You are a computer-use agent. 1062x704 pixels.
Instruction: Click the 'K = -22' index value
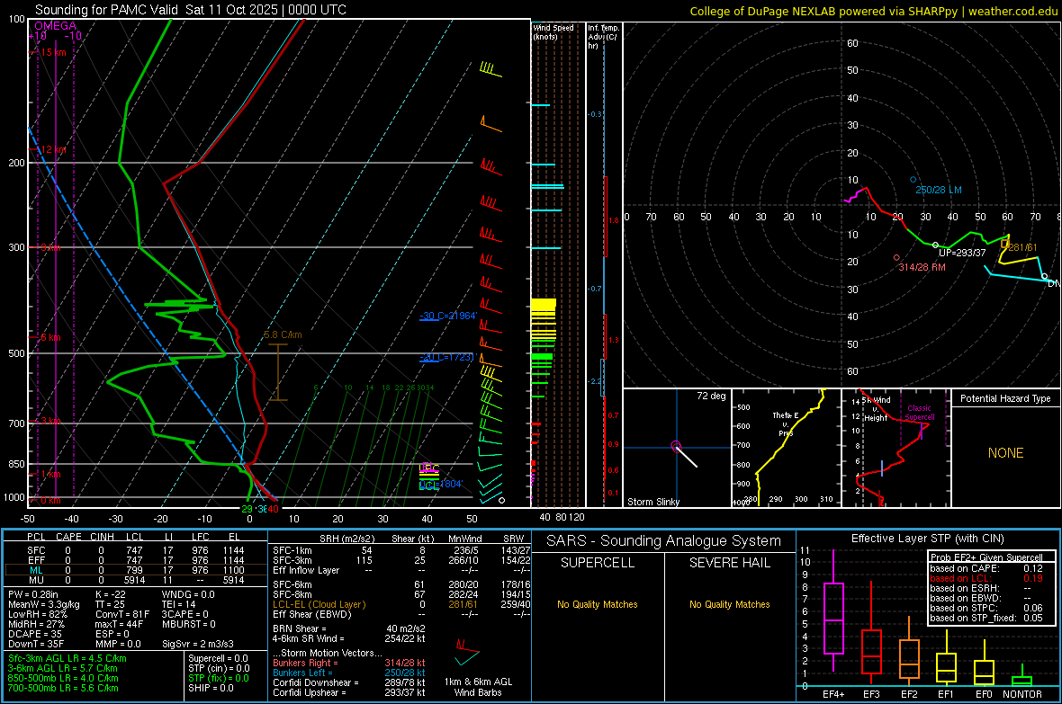(111, 594)
